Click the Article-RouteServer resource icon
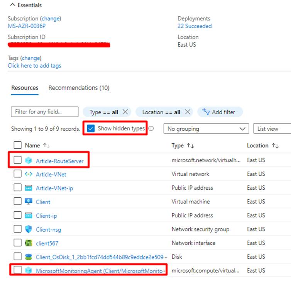291x292 pixels. [29, 160]
